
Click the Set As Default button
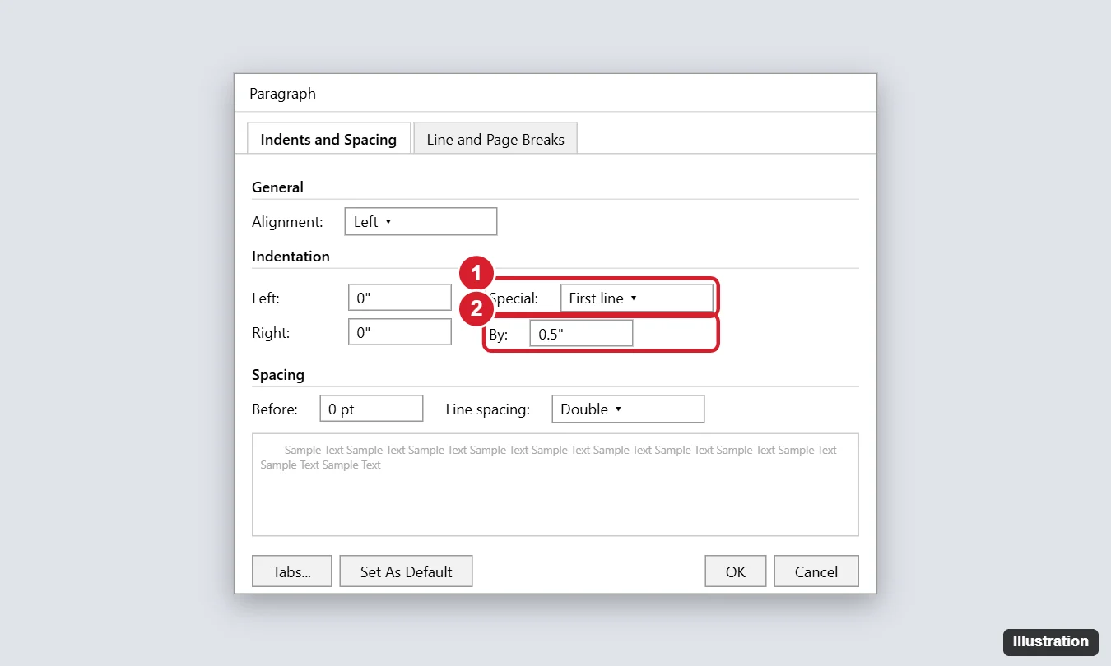407,571
